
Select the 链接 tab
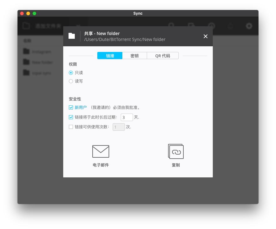pyautogui.click(x=110, y=55)
